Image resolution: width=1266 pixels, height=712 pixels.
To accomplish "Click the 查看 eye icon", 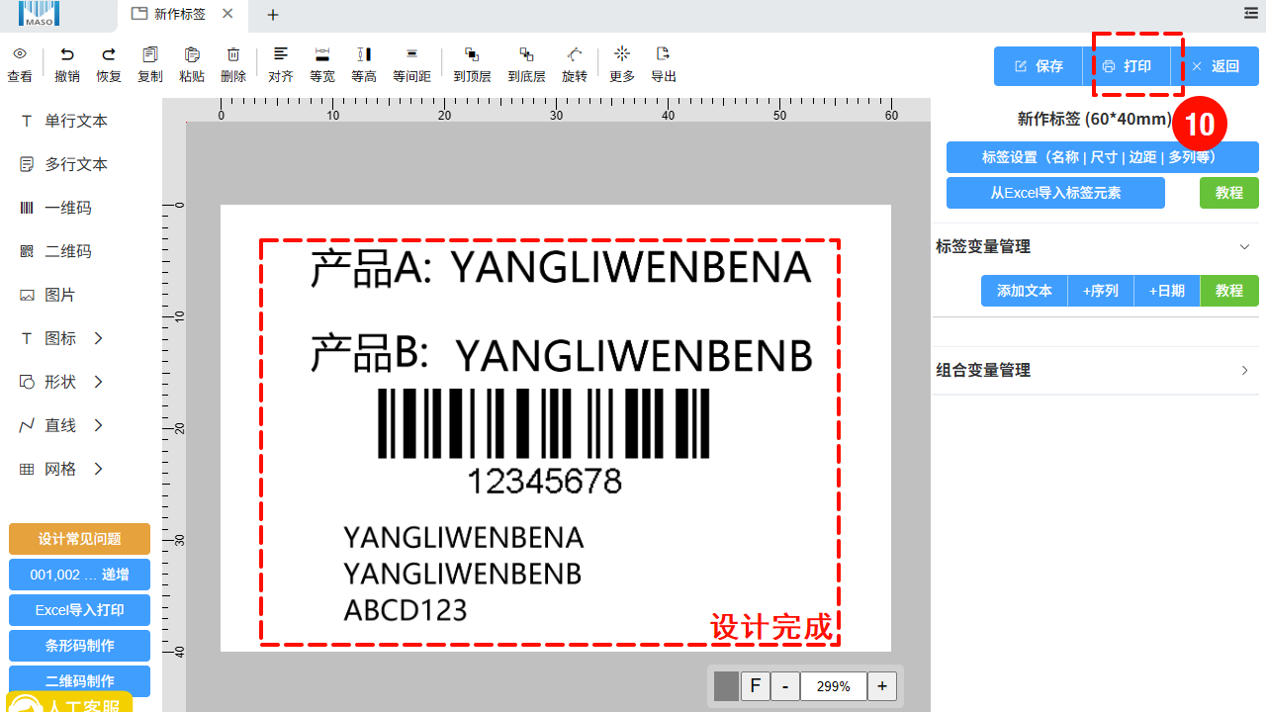I will point(20,54).
